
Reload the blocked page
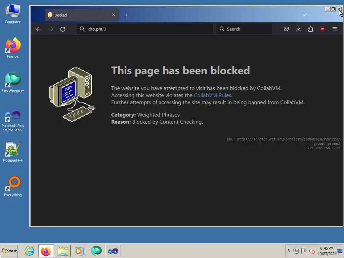coord(63,29)
